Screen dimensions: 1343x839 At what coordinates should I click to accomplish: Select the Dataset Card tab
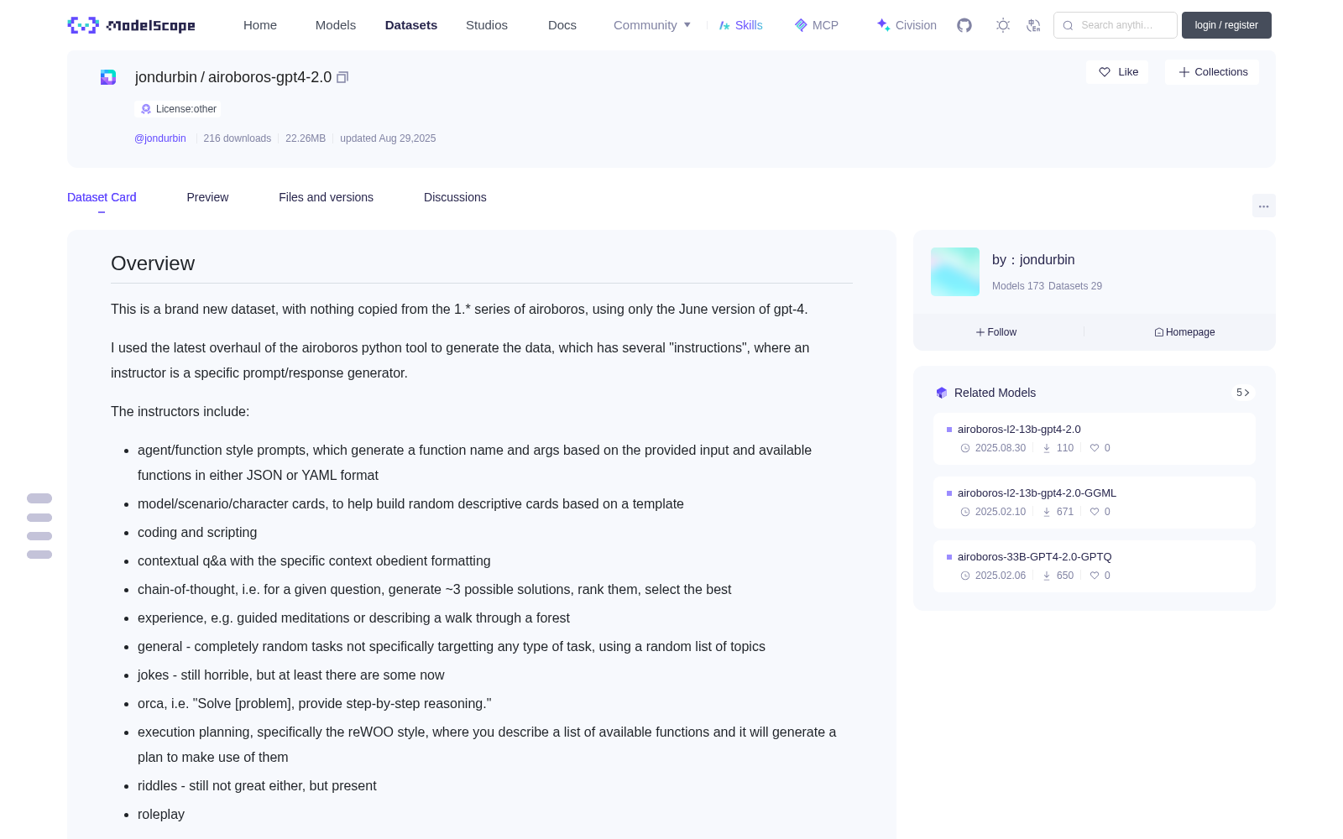pos(102,197)
